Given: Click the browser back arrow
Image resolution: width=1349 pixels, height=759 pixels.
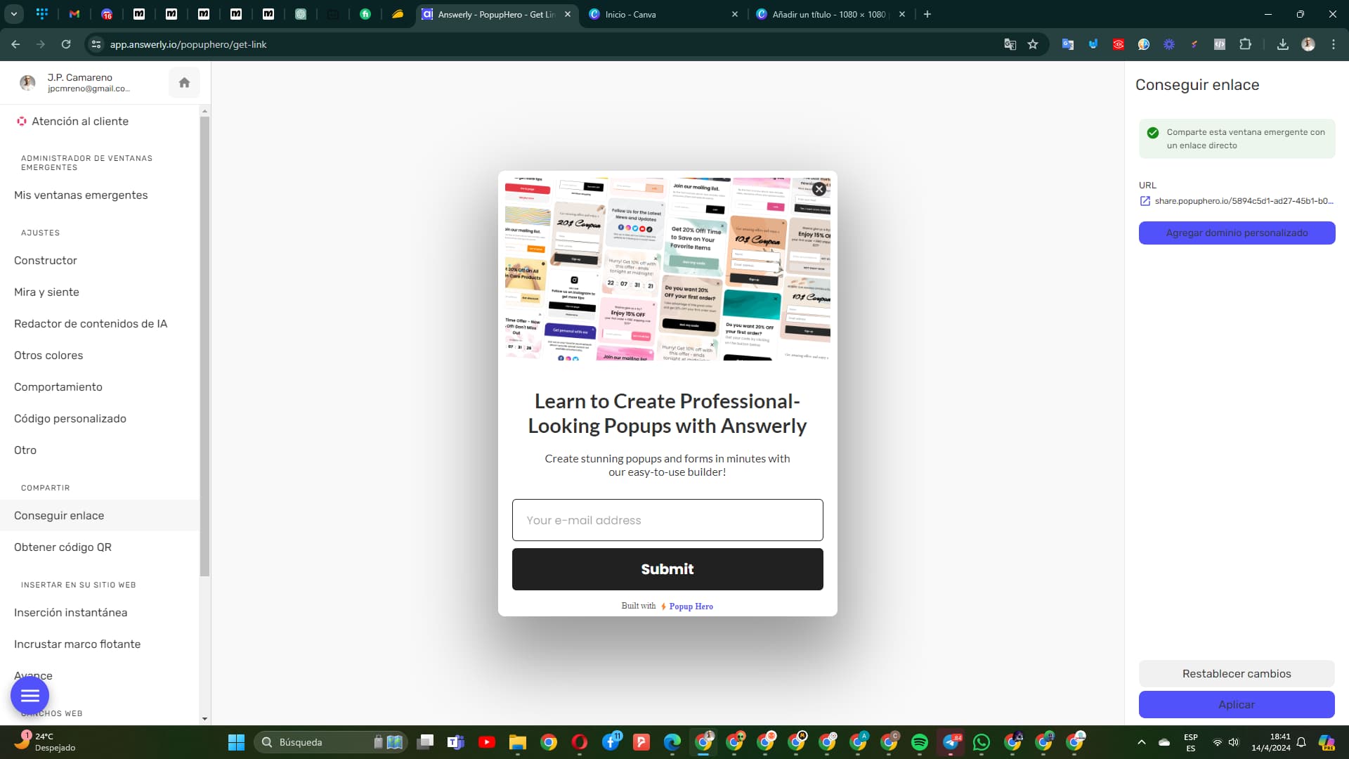Looking at the screenshot, I should point(15,44).
